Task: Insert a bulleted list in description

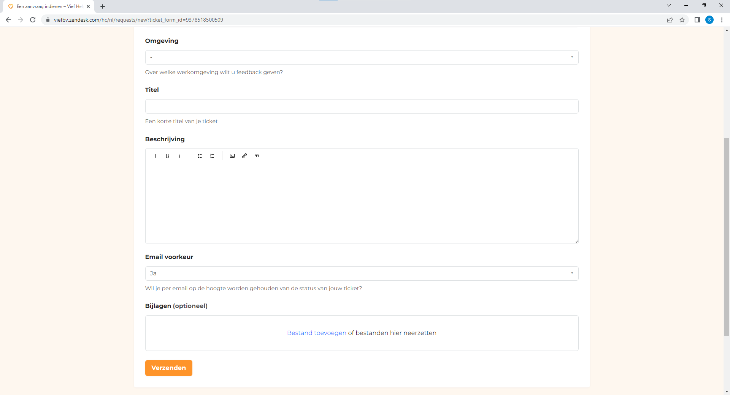Action: coord(200,156)
